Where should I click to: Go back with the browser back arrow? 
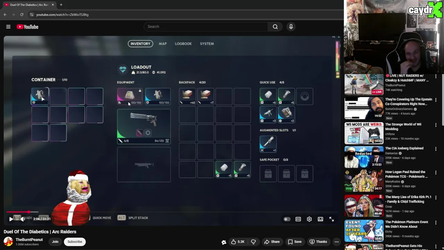[x=5, y=15]
